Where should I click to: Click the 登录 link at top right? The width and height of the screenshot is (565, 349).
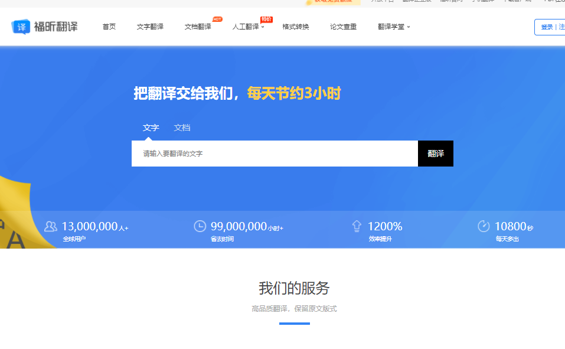(x=547, y=27)
